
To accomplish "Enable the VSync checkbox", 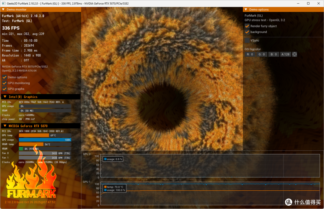I will tap(247, 40).
